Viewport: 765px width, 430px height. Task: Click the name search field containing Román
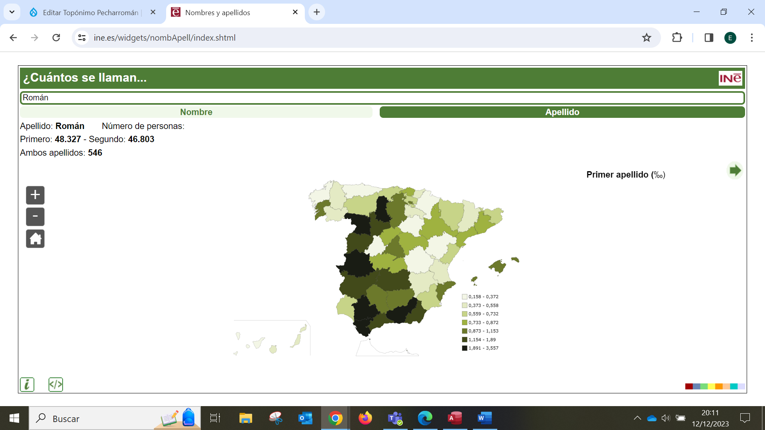382,98
